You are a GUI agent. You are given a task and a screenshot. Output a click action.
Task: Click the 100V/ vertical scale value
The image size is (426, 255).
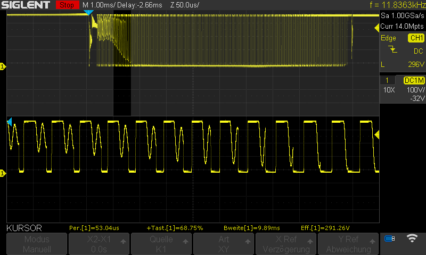click(x=416, y=90)
